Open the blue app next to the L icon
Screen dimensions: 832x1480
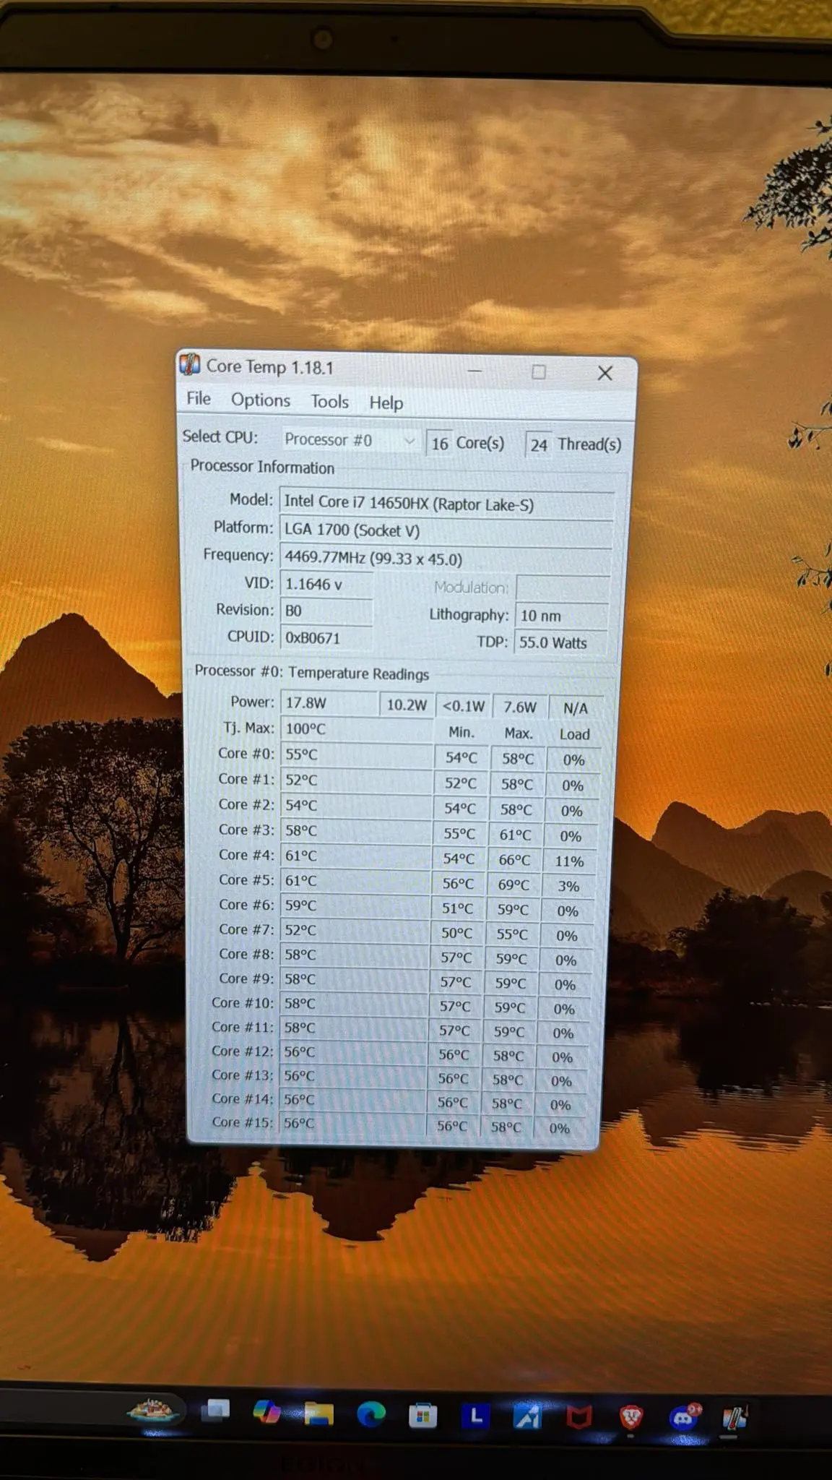[528, 1417]
